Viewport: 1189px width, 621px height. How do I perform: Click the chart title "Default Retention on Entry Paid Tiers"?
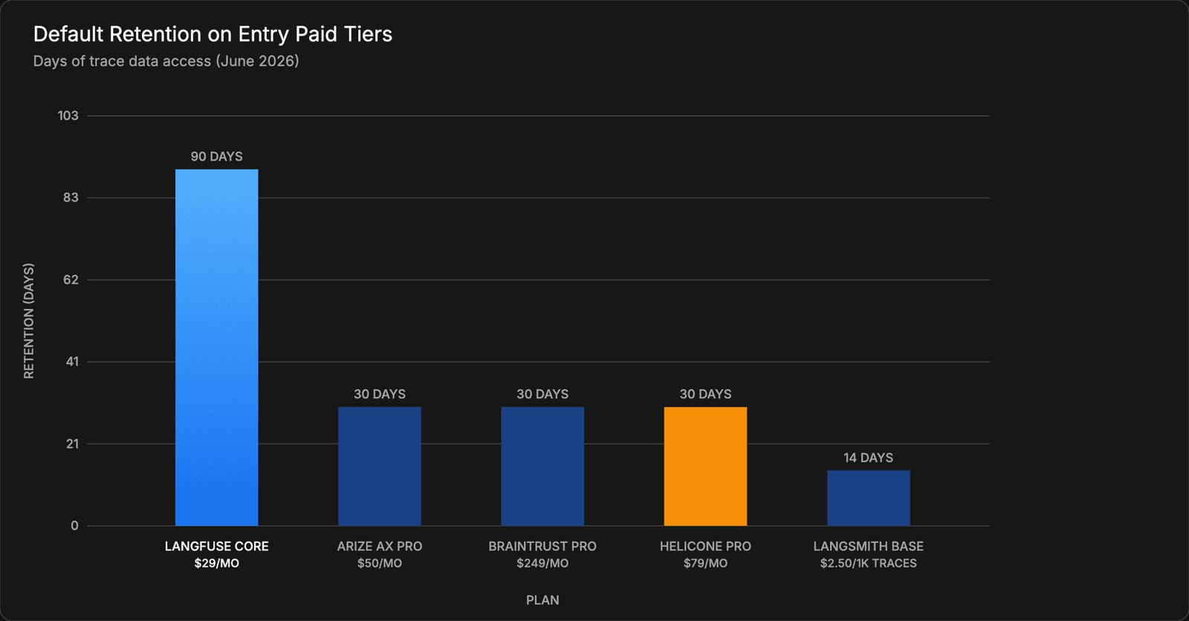[213, 34]
